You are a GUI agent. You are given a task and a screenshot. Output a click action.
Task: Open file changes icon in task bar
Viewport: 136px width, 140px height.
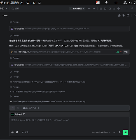click(x=18, y=108)
